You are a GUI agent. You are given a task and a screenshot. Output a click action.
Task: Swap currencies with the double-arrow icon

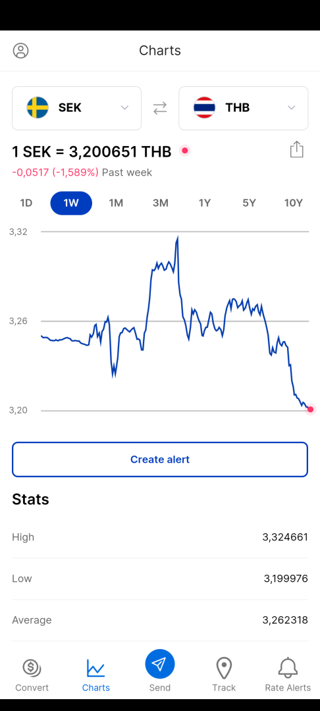160,108
